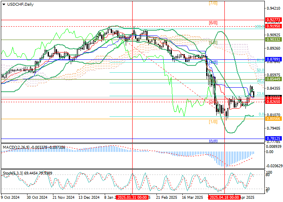Select the [6/8] Murrey level label

click(213, 23)
